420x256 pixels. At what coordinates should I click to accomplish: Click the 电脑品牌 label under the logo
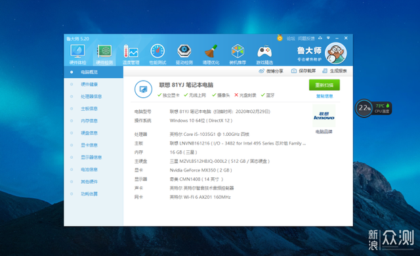[x=324, y=131]
